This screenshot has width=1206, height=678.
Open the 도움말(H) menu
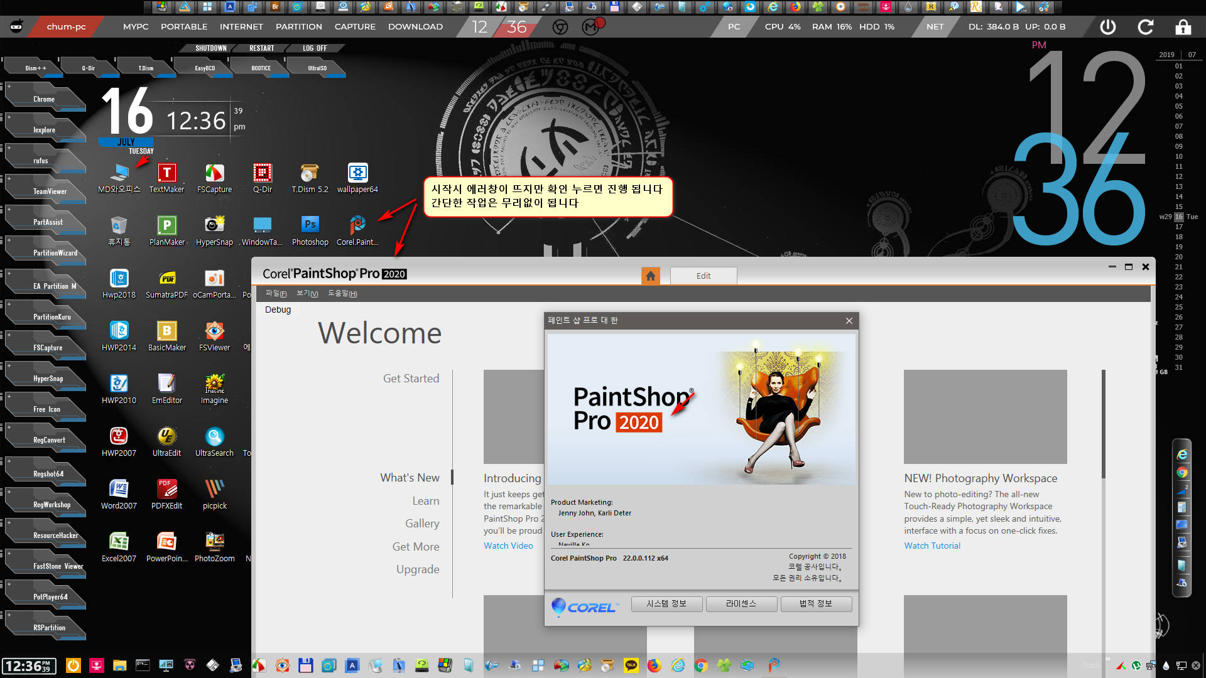[342, 294]
